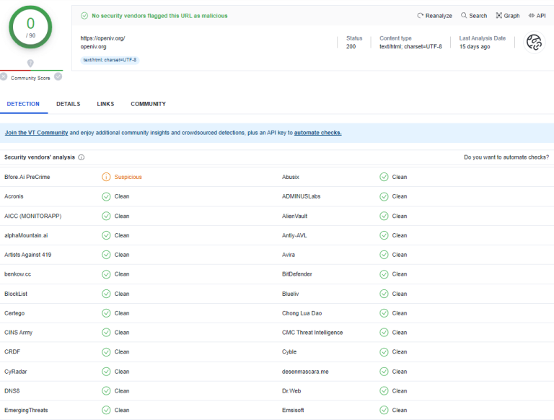
Task: Follow the Join the VT Community link
Action: [36, 133]
